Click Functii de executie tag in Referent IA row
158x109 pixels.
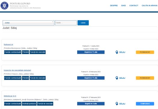pyautogui.click(x=38, y=52)
